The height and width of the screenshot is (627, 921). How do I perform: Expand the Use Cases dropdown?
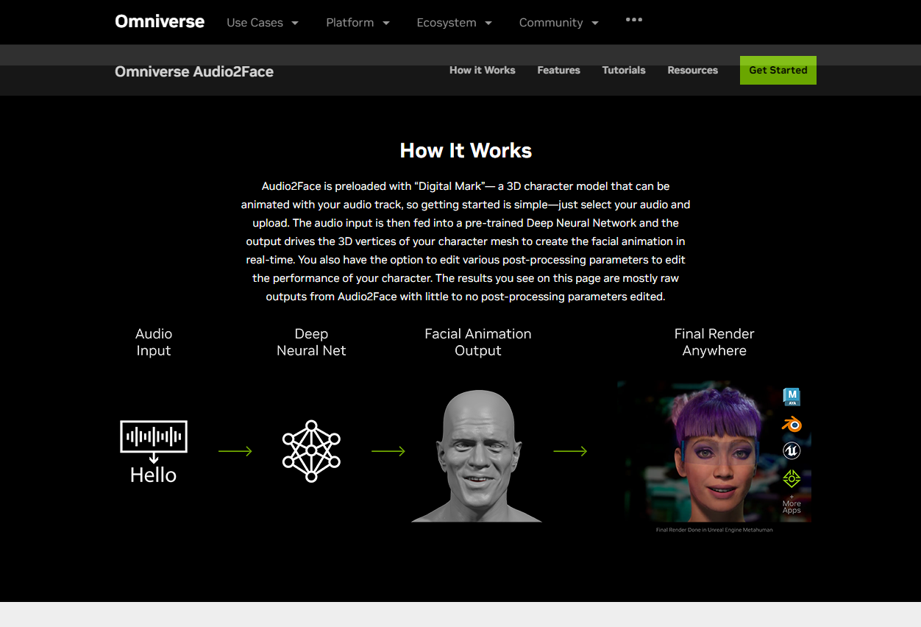tap(263, 23)
